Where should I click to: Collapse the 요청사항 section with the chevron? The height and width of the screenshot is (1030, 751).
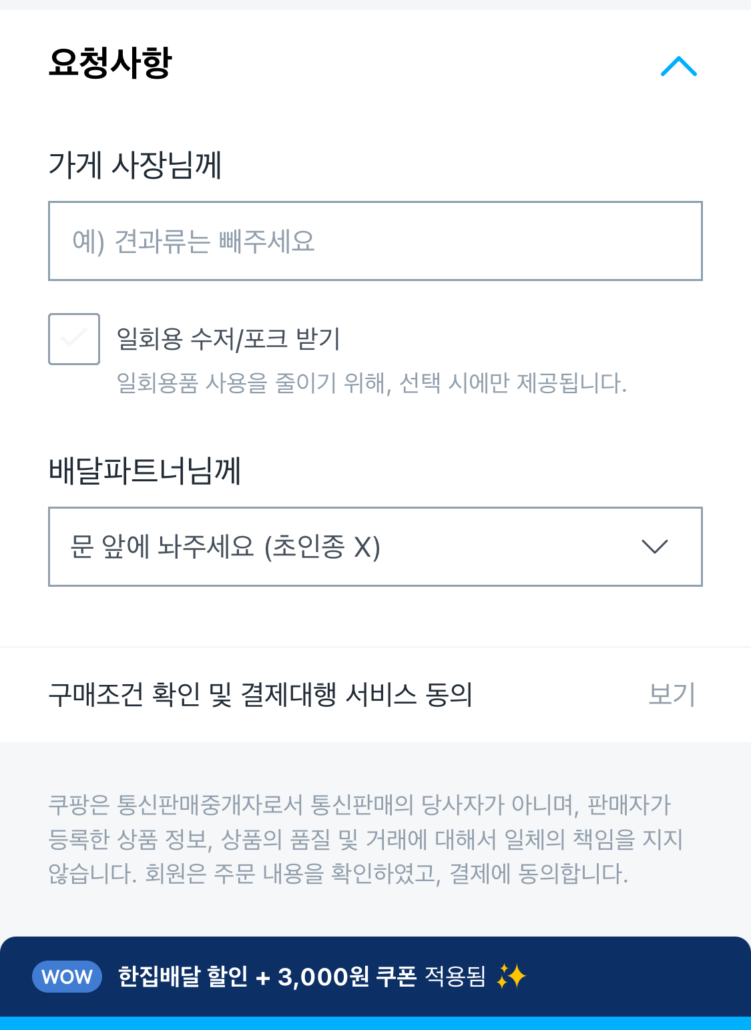pyautogui.click(x=678, y=66)
